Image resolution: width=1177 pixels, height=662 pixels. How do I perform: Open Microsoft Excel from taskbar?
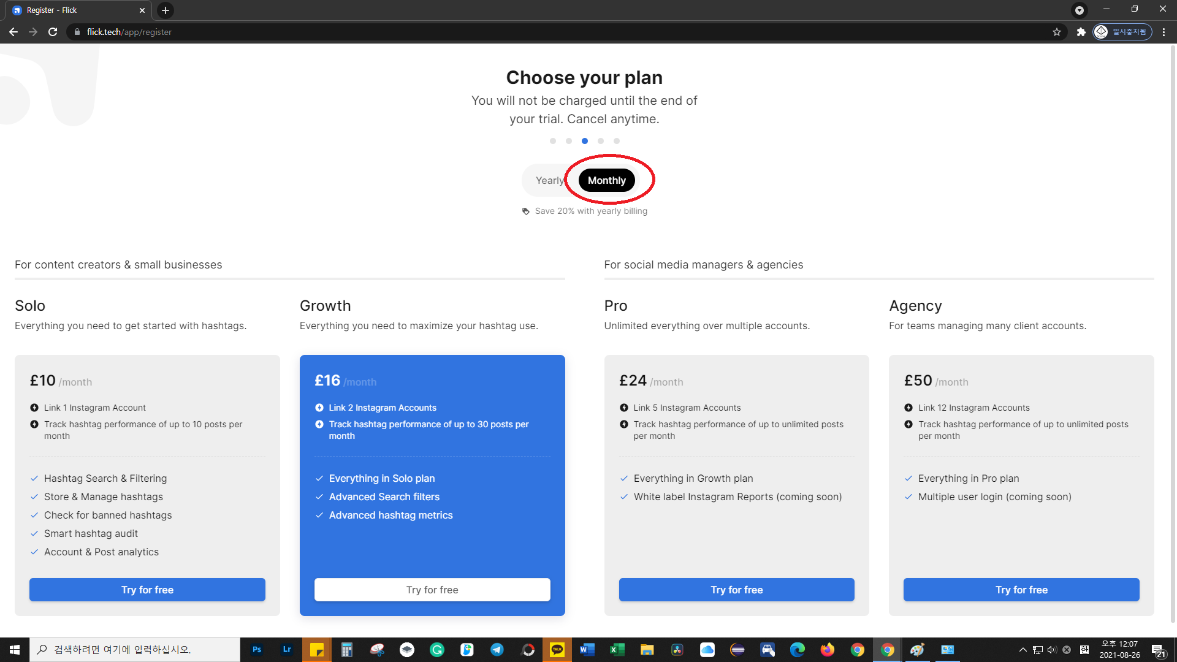(617, 650)
